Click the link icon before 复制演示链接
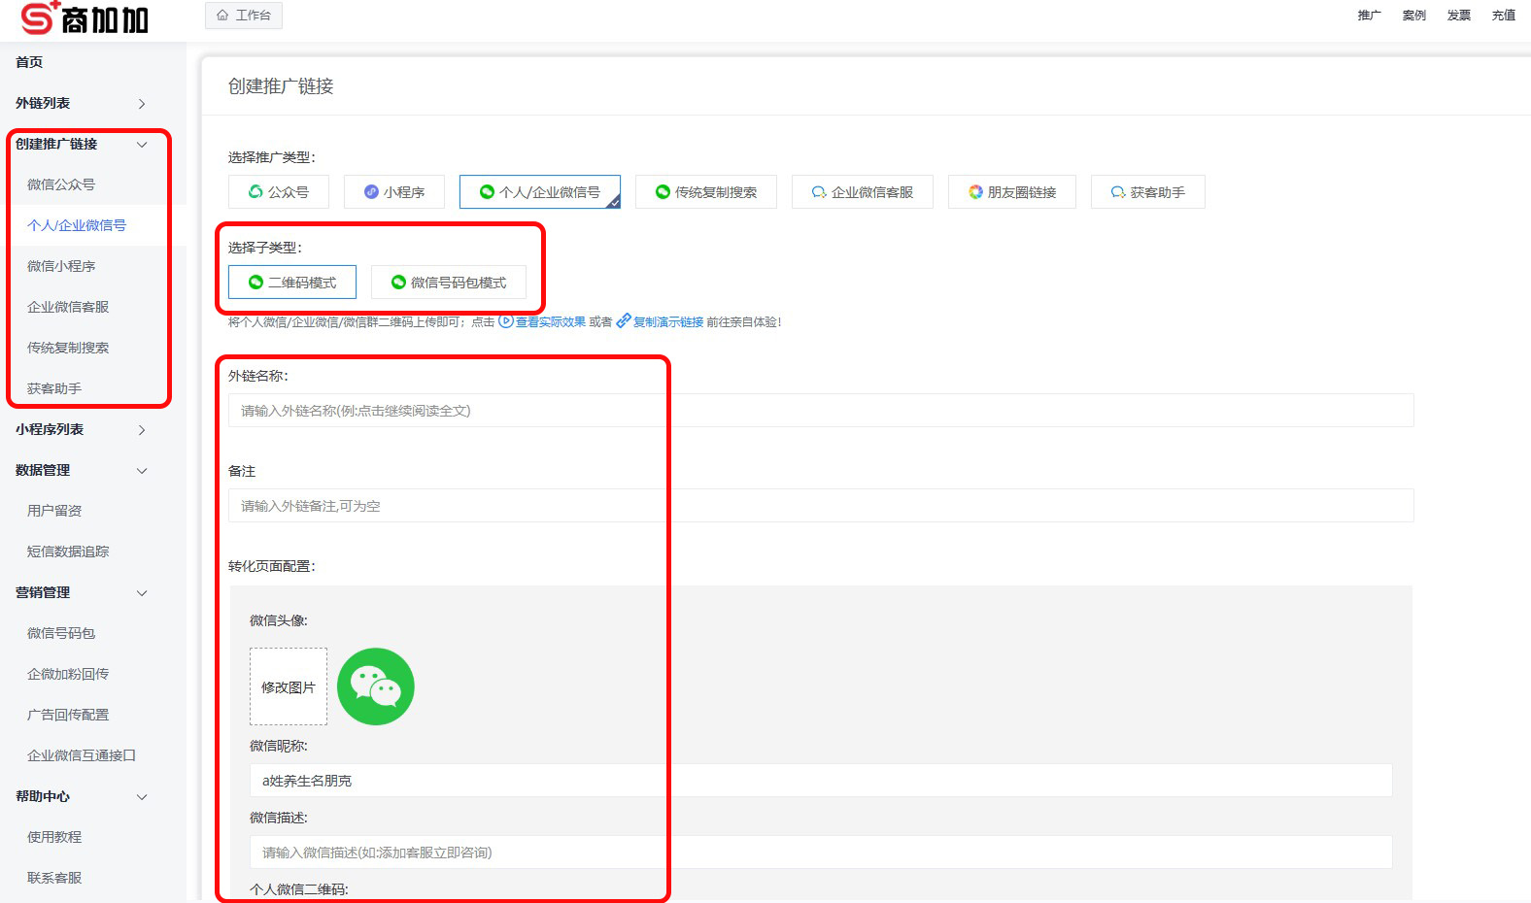This screenshot has width=1531, height=903. [x=624, y=321]
